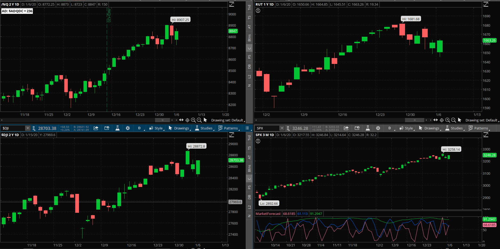Select the pointer tool under the RUT chart

point(459,120)
